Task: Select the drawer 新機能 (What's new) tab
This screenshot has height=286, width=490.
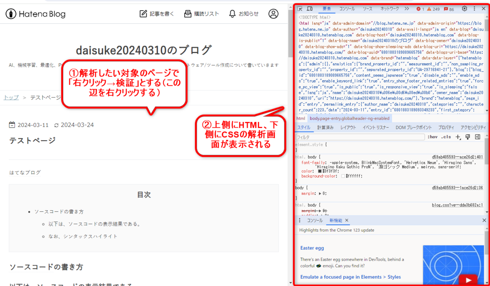Action: [x=336, y=220]
